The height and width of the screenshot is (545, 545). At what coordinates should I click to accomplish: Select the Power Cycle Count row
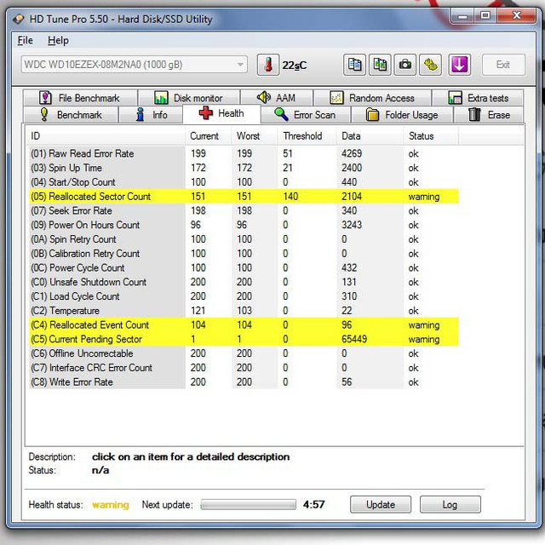click(x=244, y=267)
